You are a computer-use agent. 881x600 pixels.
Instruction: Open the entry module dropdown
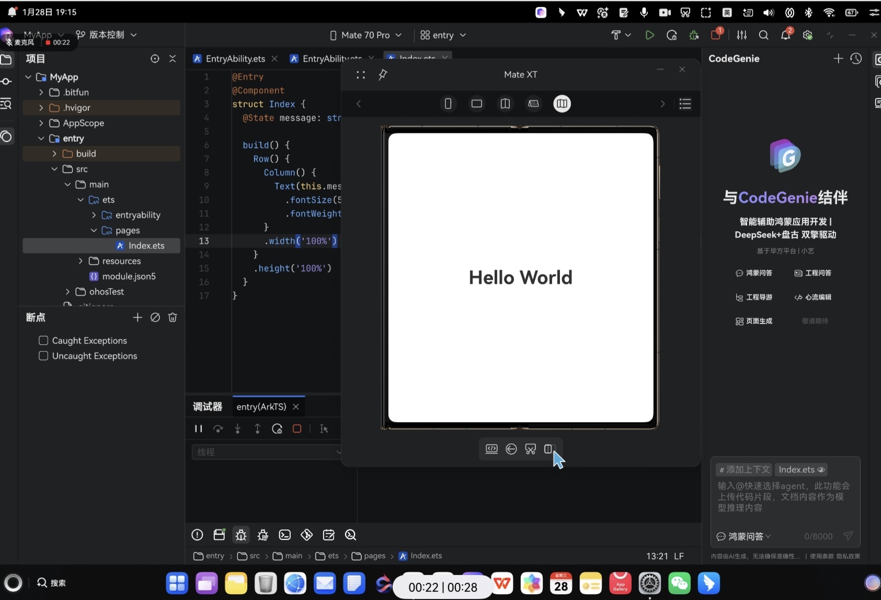[x=443, y=35]
